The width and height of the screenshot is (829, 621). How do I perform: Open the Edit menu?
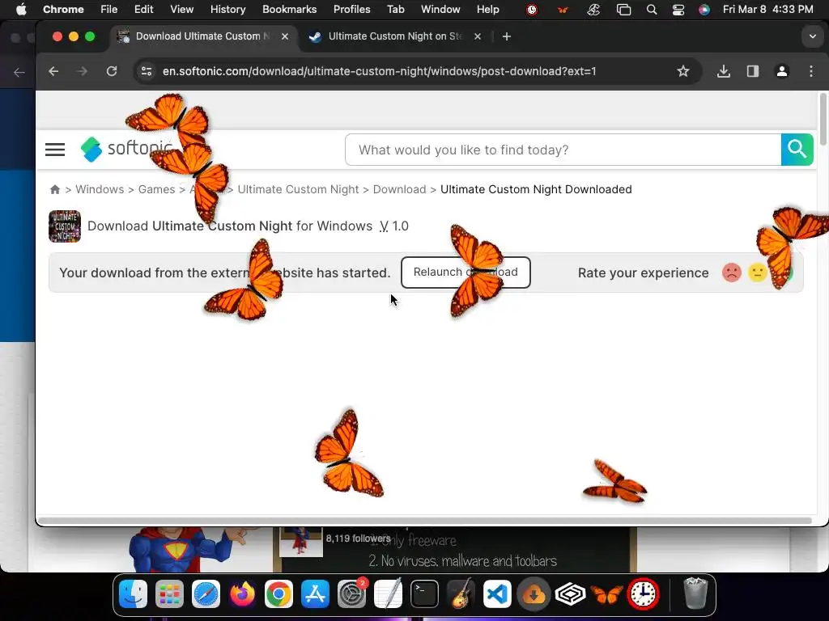[143, 9]
